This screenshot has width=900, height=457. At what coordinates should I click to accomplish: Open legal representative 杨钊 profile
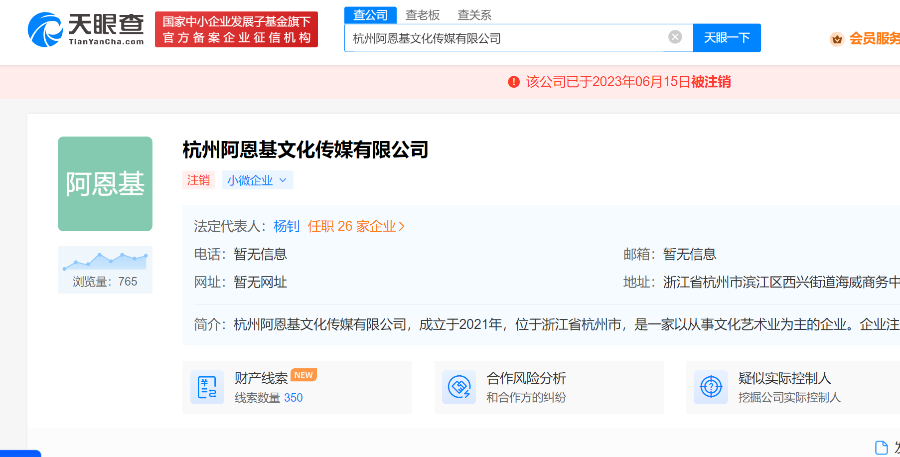tap(287, 226)
